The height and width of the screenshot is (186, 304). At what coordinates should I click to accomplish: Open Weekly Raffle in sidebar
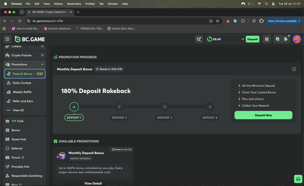(x=25, y=92)
